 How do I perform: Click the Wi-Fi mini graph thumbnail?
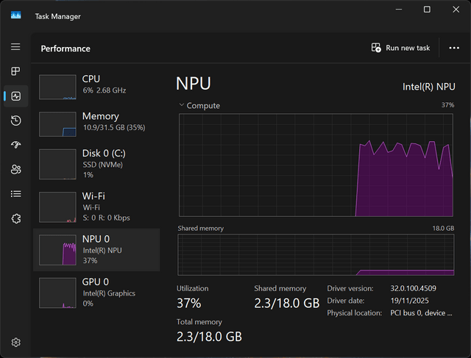[x=57, y=207]
